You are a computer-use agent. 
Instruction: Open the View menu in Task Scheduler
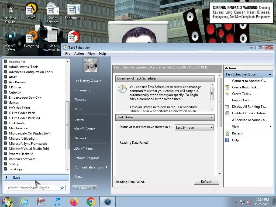point(91,54)
